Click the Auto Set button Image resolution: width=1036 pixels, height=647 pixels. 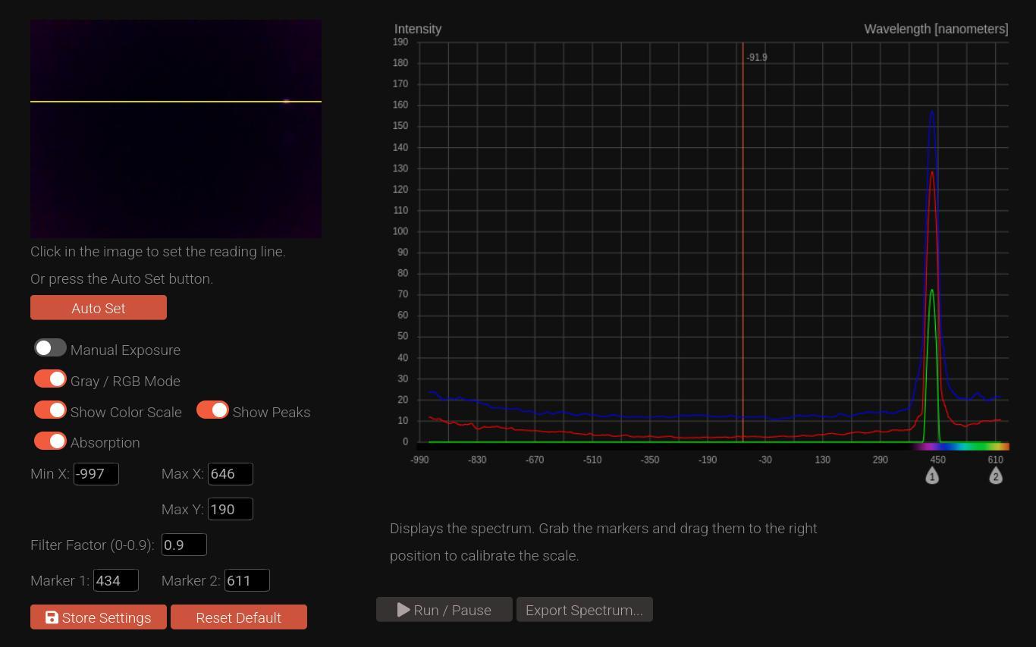pos(99,308)
